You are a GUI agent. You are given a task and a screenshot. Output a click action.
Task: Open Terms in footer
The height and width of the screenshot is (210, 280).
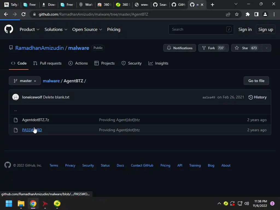click(x=54, y=165)
